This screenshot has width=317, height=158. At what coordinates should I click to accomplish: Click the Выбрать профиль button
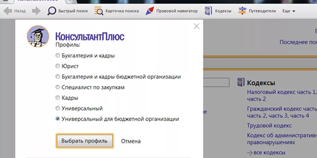click(85, 141)
